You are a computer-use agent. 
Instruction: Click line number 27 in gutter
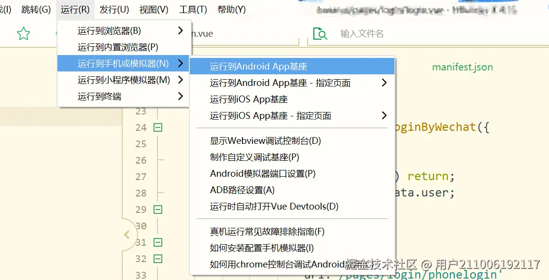141,177
